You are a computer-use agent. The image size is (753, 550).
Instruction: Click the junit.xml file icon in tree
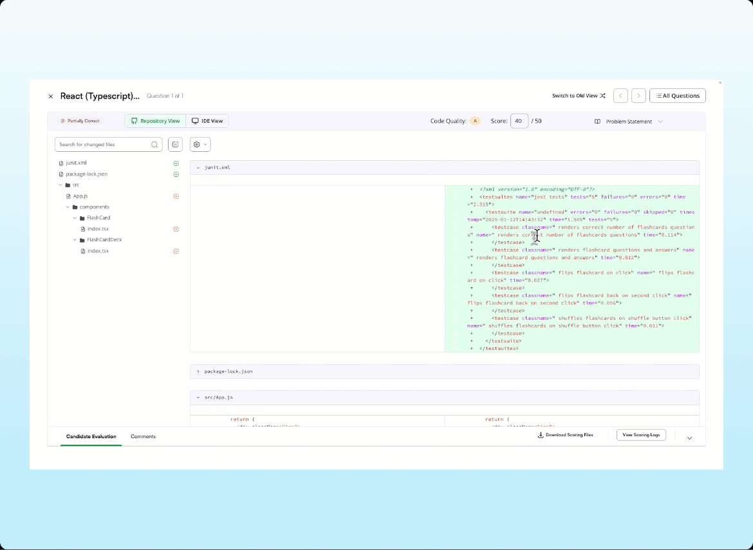pyautogui.click(x=61, y=163)
